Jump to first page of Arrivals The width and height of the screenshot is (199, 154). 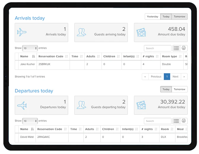coord(145,77)
